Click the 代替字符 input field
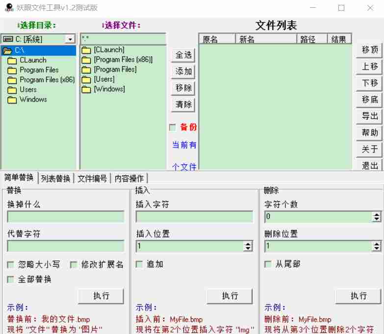The height and width of the screenshot is (334, 384). point(66,246)
